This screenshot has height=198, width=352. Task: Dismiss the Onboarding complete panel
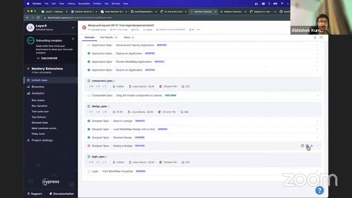[73, 39]
